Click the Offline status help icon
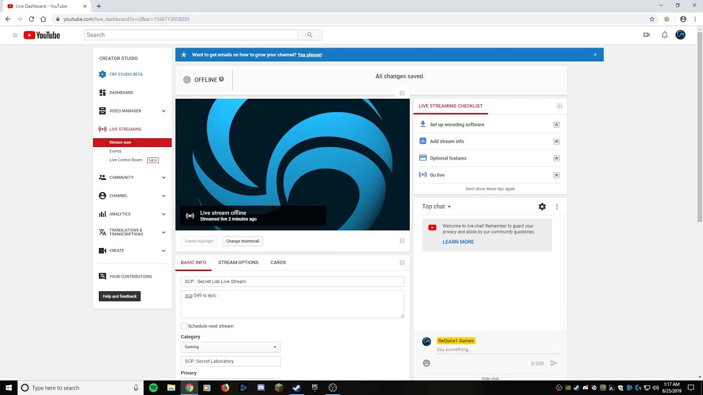 pos(221,80)
